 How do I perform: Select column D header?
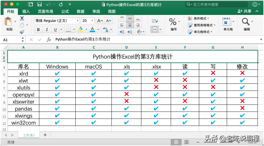point(126,47)
